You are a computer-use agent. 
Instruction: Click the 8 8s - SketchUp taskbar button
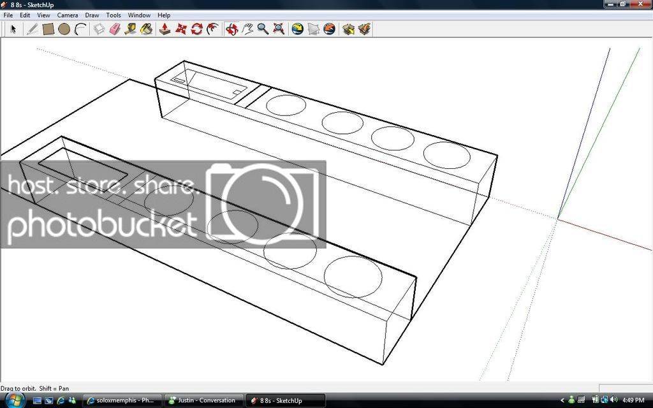tap(285, 400)
